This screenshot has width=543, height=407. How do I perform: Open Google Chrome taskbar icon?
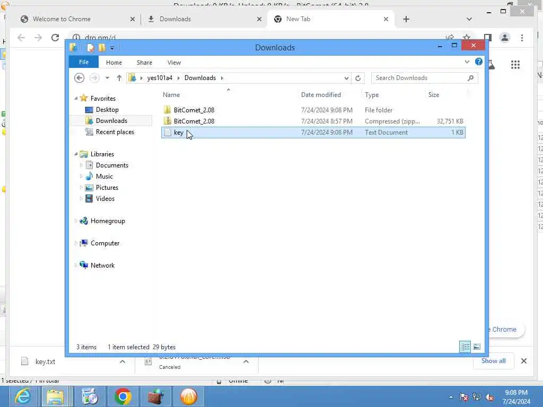point(122,396)
